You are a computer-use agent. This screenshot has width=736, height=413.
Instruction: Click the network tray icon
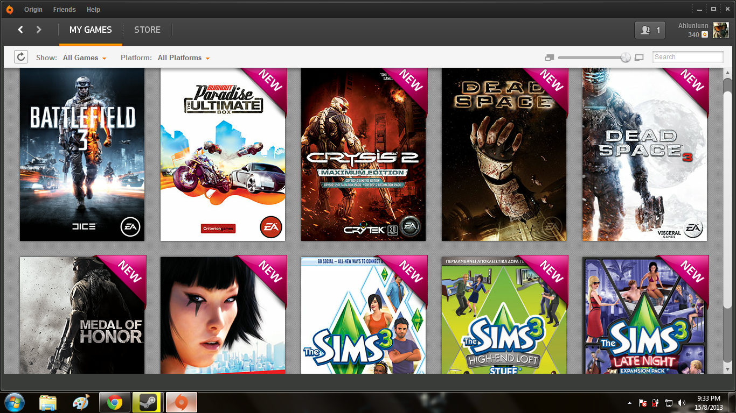click(669, 403)
